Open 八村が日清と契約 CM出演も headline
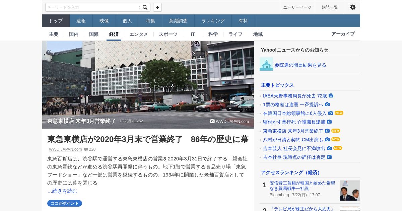The width and height of the screenshot is (402, 211). pos(293,139)
